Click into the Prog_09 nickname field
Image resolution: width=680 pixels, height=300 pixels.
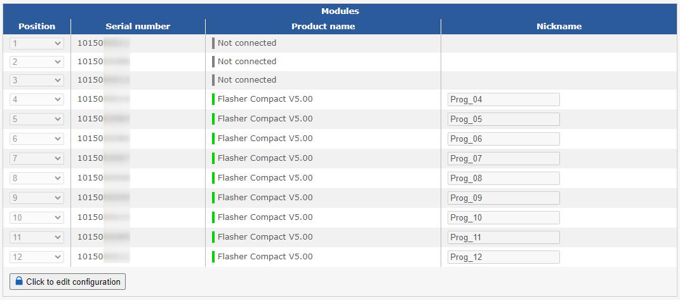(503, 198)
